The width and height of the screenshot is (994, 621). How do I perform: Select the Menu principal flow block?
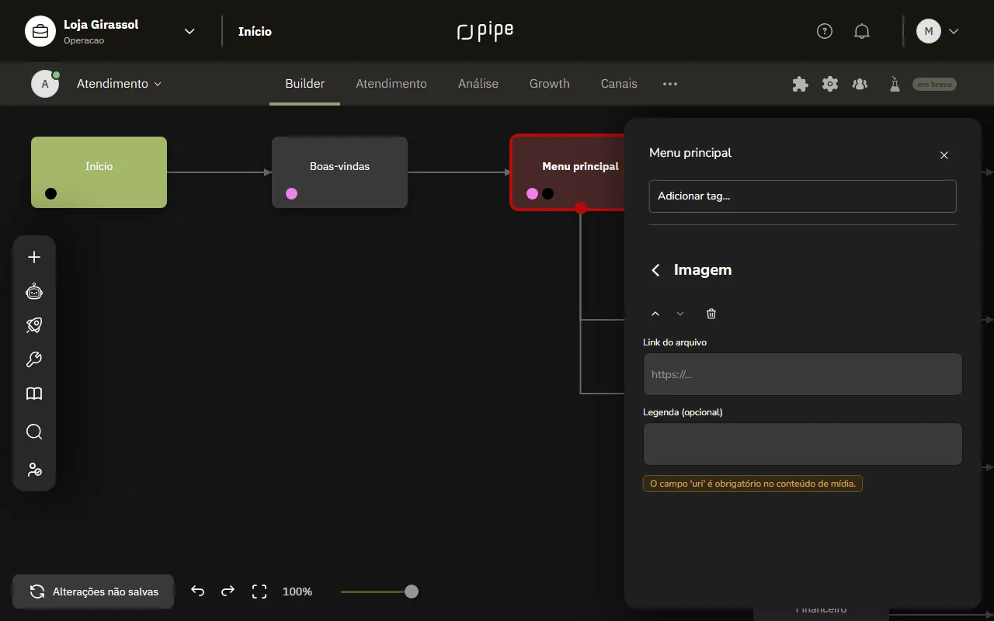(x=568, y=172)
